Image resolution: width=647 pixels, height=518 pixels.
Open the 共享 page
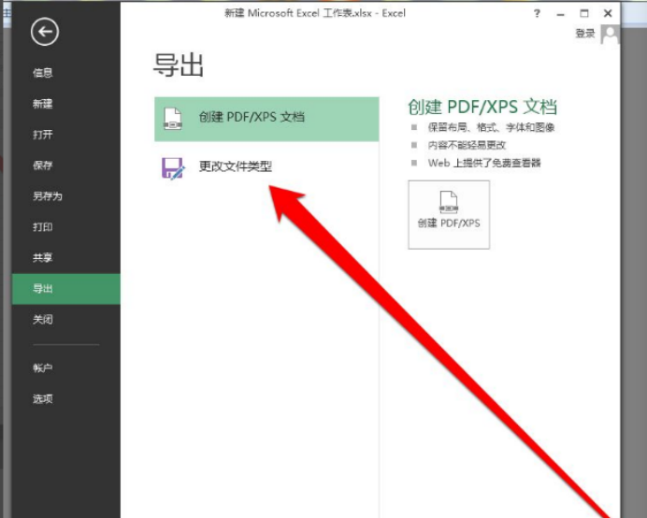43,257
